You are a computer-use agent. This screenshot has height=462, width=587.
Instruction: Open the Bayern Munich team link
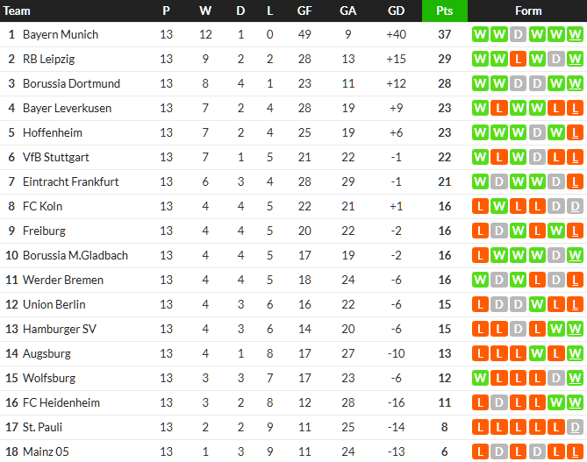point(60,35)
